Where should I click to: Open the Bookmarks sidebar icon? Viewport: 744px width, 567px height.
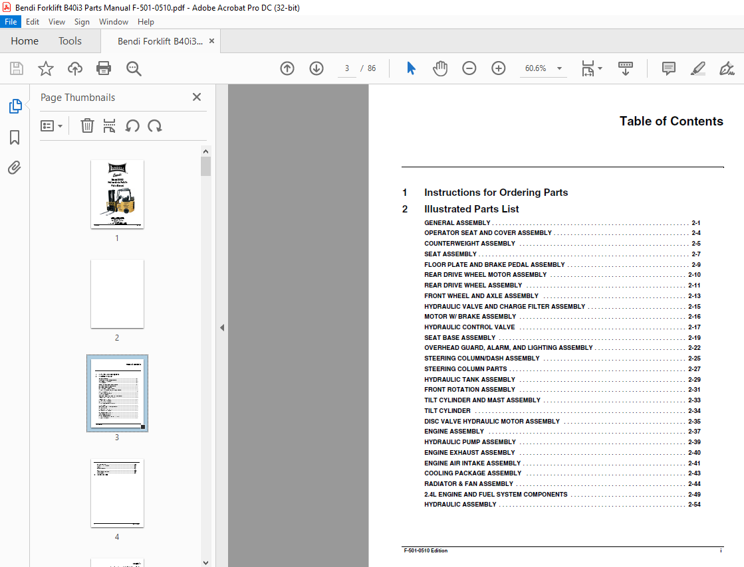coord(15,137)
